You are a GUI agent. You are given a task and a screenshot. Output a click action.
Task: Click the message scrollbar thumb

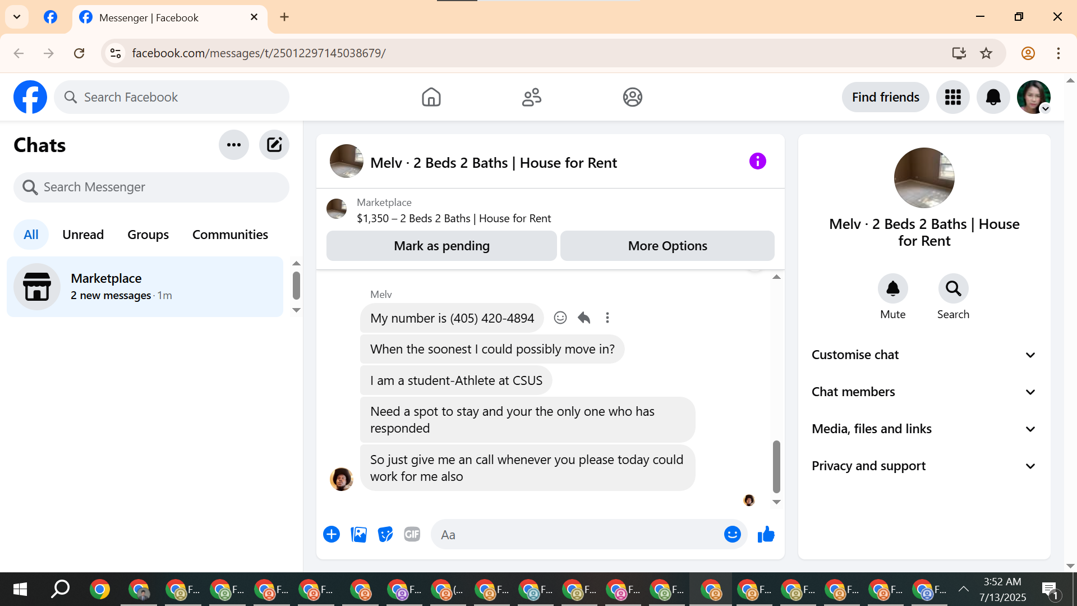pyautogui.click(x=776, y=466)
